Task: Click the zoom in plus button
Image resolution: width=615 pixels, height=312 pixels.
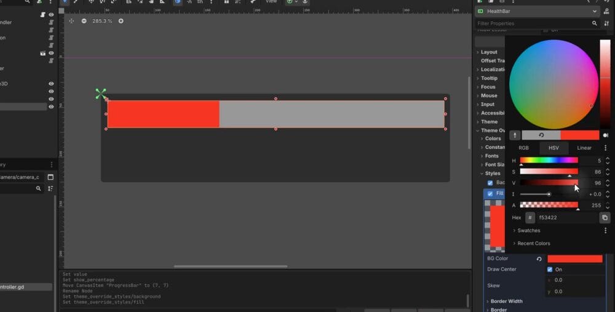Action: click(x=121, y=21)
